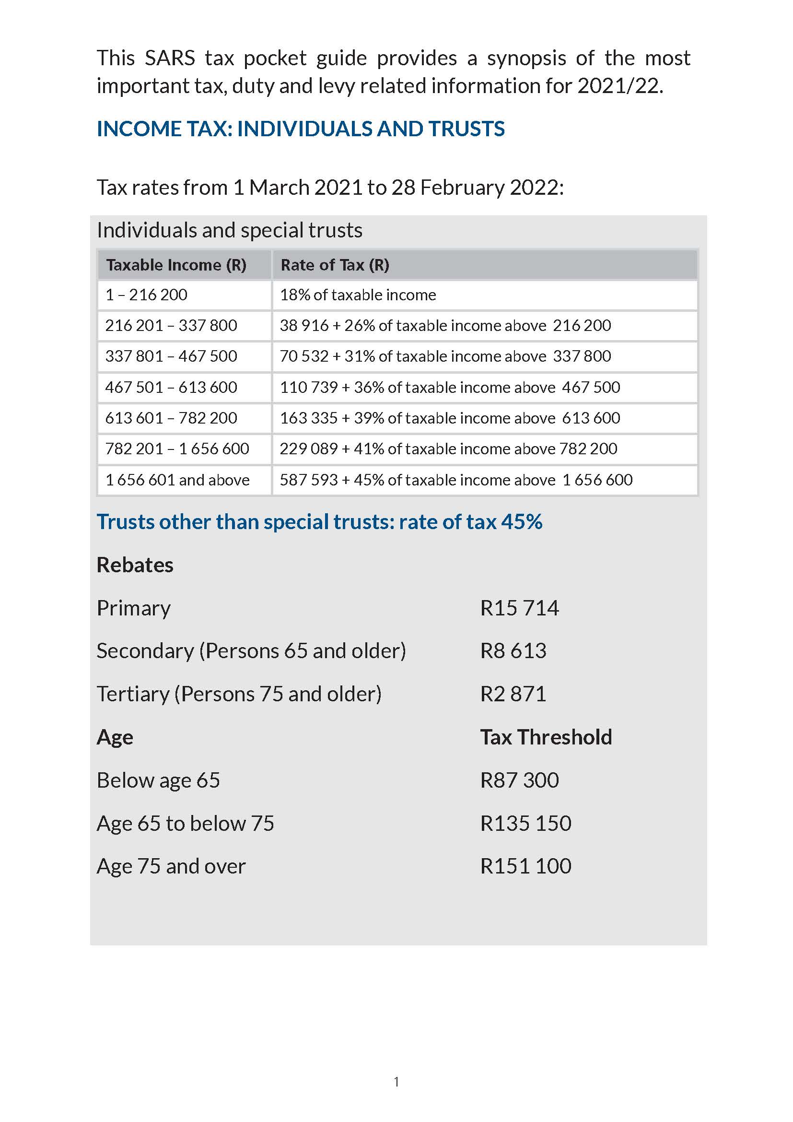
Task: Select the "216 201 – 337 800" bracket cell
Action: pos(171,325)
